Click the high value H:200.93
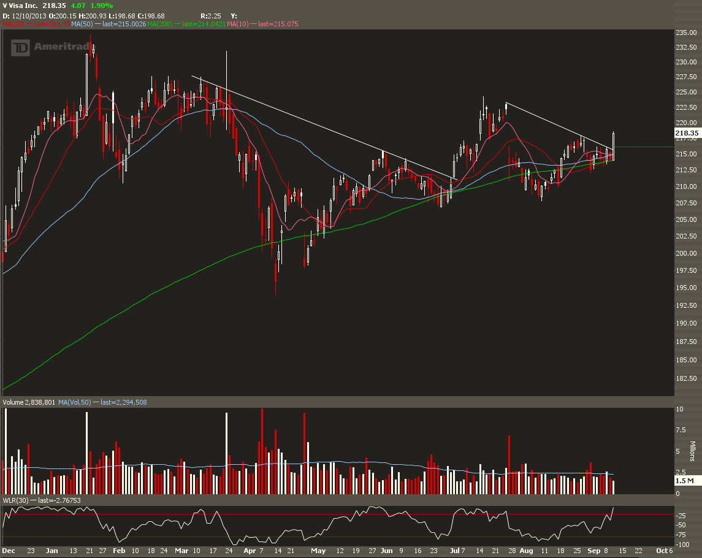Image resolution: width=702 pixels, height=558 pixels. [x=93, y=16]
